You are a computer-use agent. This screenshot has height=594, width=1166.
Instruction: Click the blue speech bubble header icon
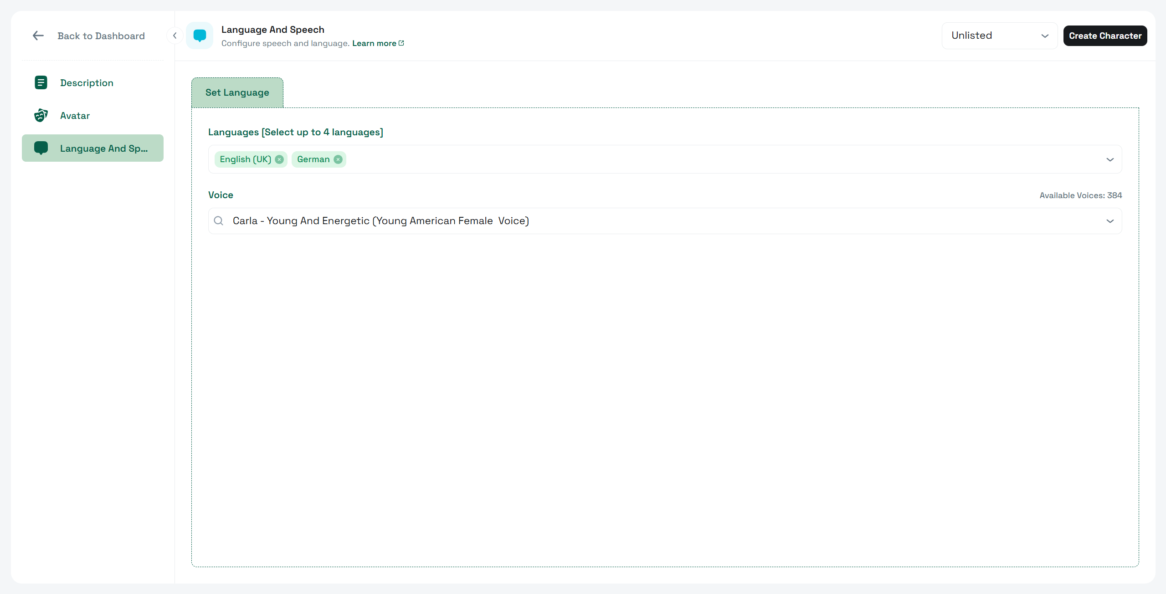click(200, 36)
